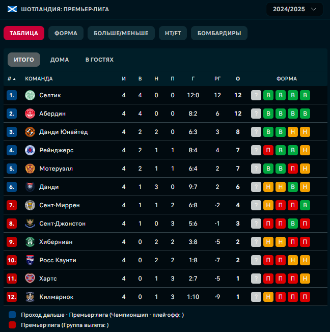The height and width of the screenshot is (332, 330).
Task: Click the Rangers (Рейнджерс) club crest
Action: click(x=30, y=150)
